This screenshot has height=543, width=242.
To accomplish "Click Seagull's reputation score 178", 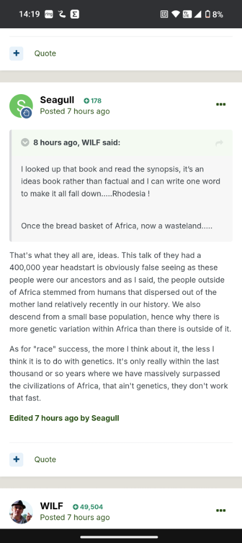I will point(93,101).
